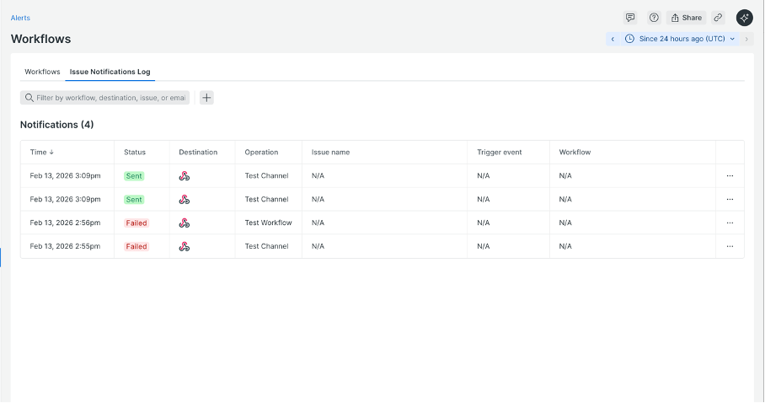
Task: Go to previous time range with left chevron
Action: tap(613, 39)
